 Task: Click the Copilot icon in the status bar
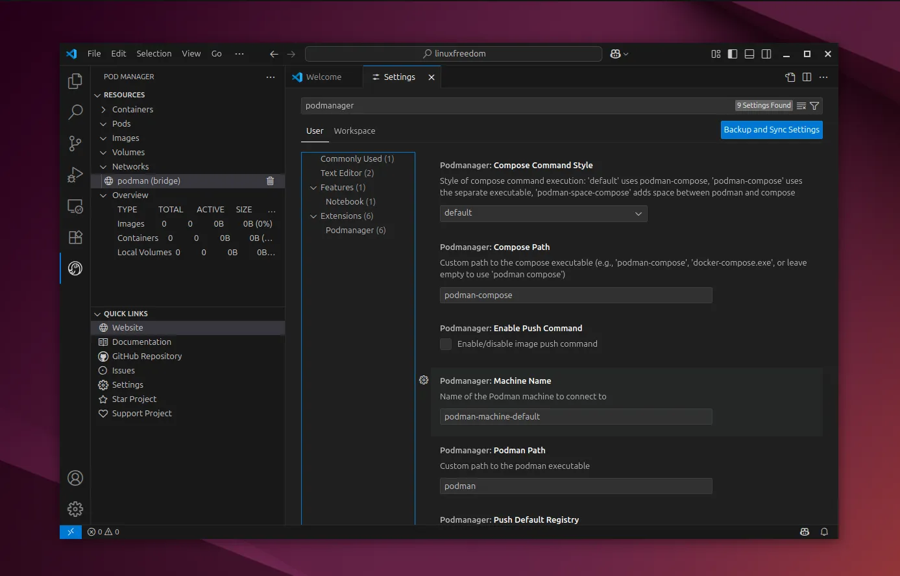pos(805,531)
